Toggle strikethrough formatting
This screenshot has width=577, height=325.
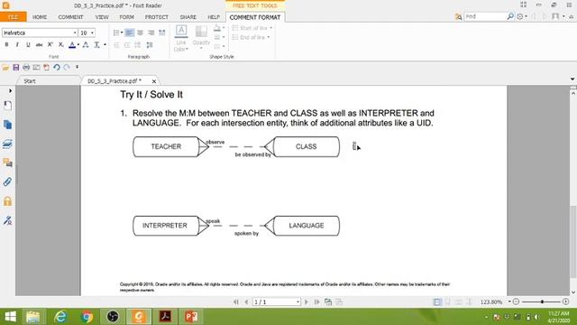coord(39,44)
